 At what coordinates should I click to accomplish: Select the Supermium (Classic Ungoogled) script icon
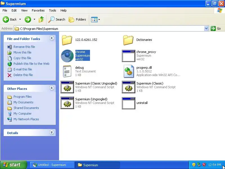[x=67, y=87]
